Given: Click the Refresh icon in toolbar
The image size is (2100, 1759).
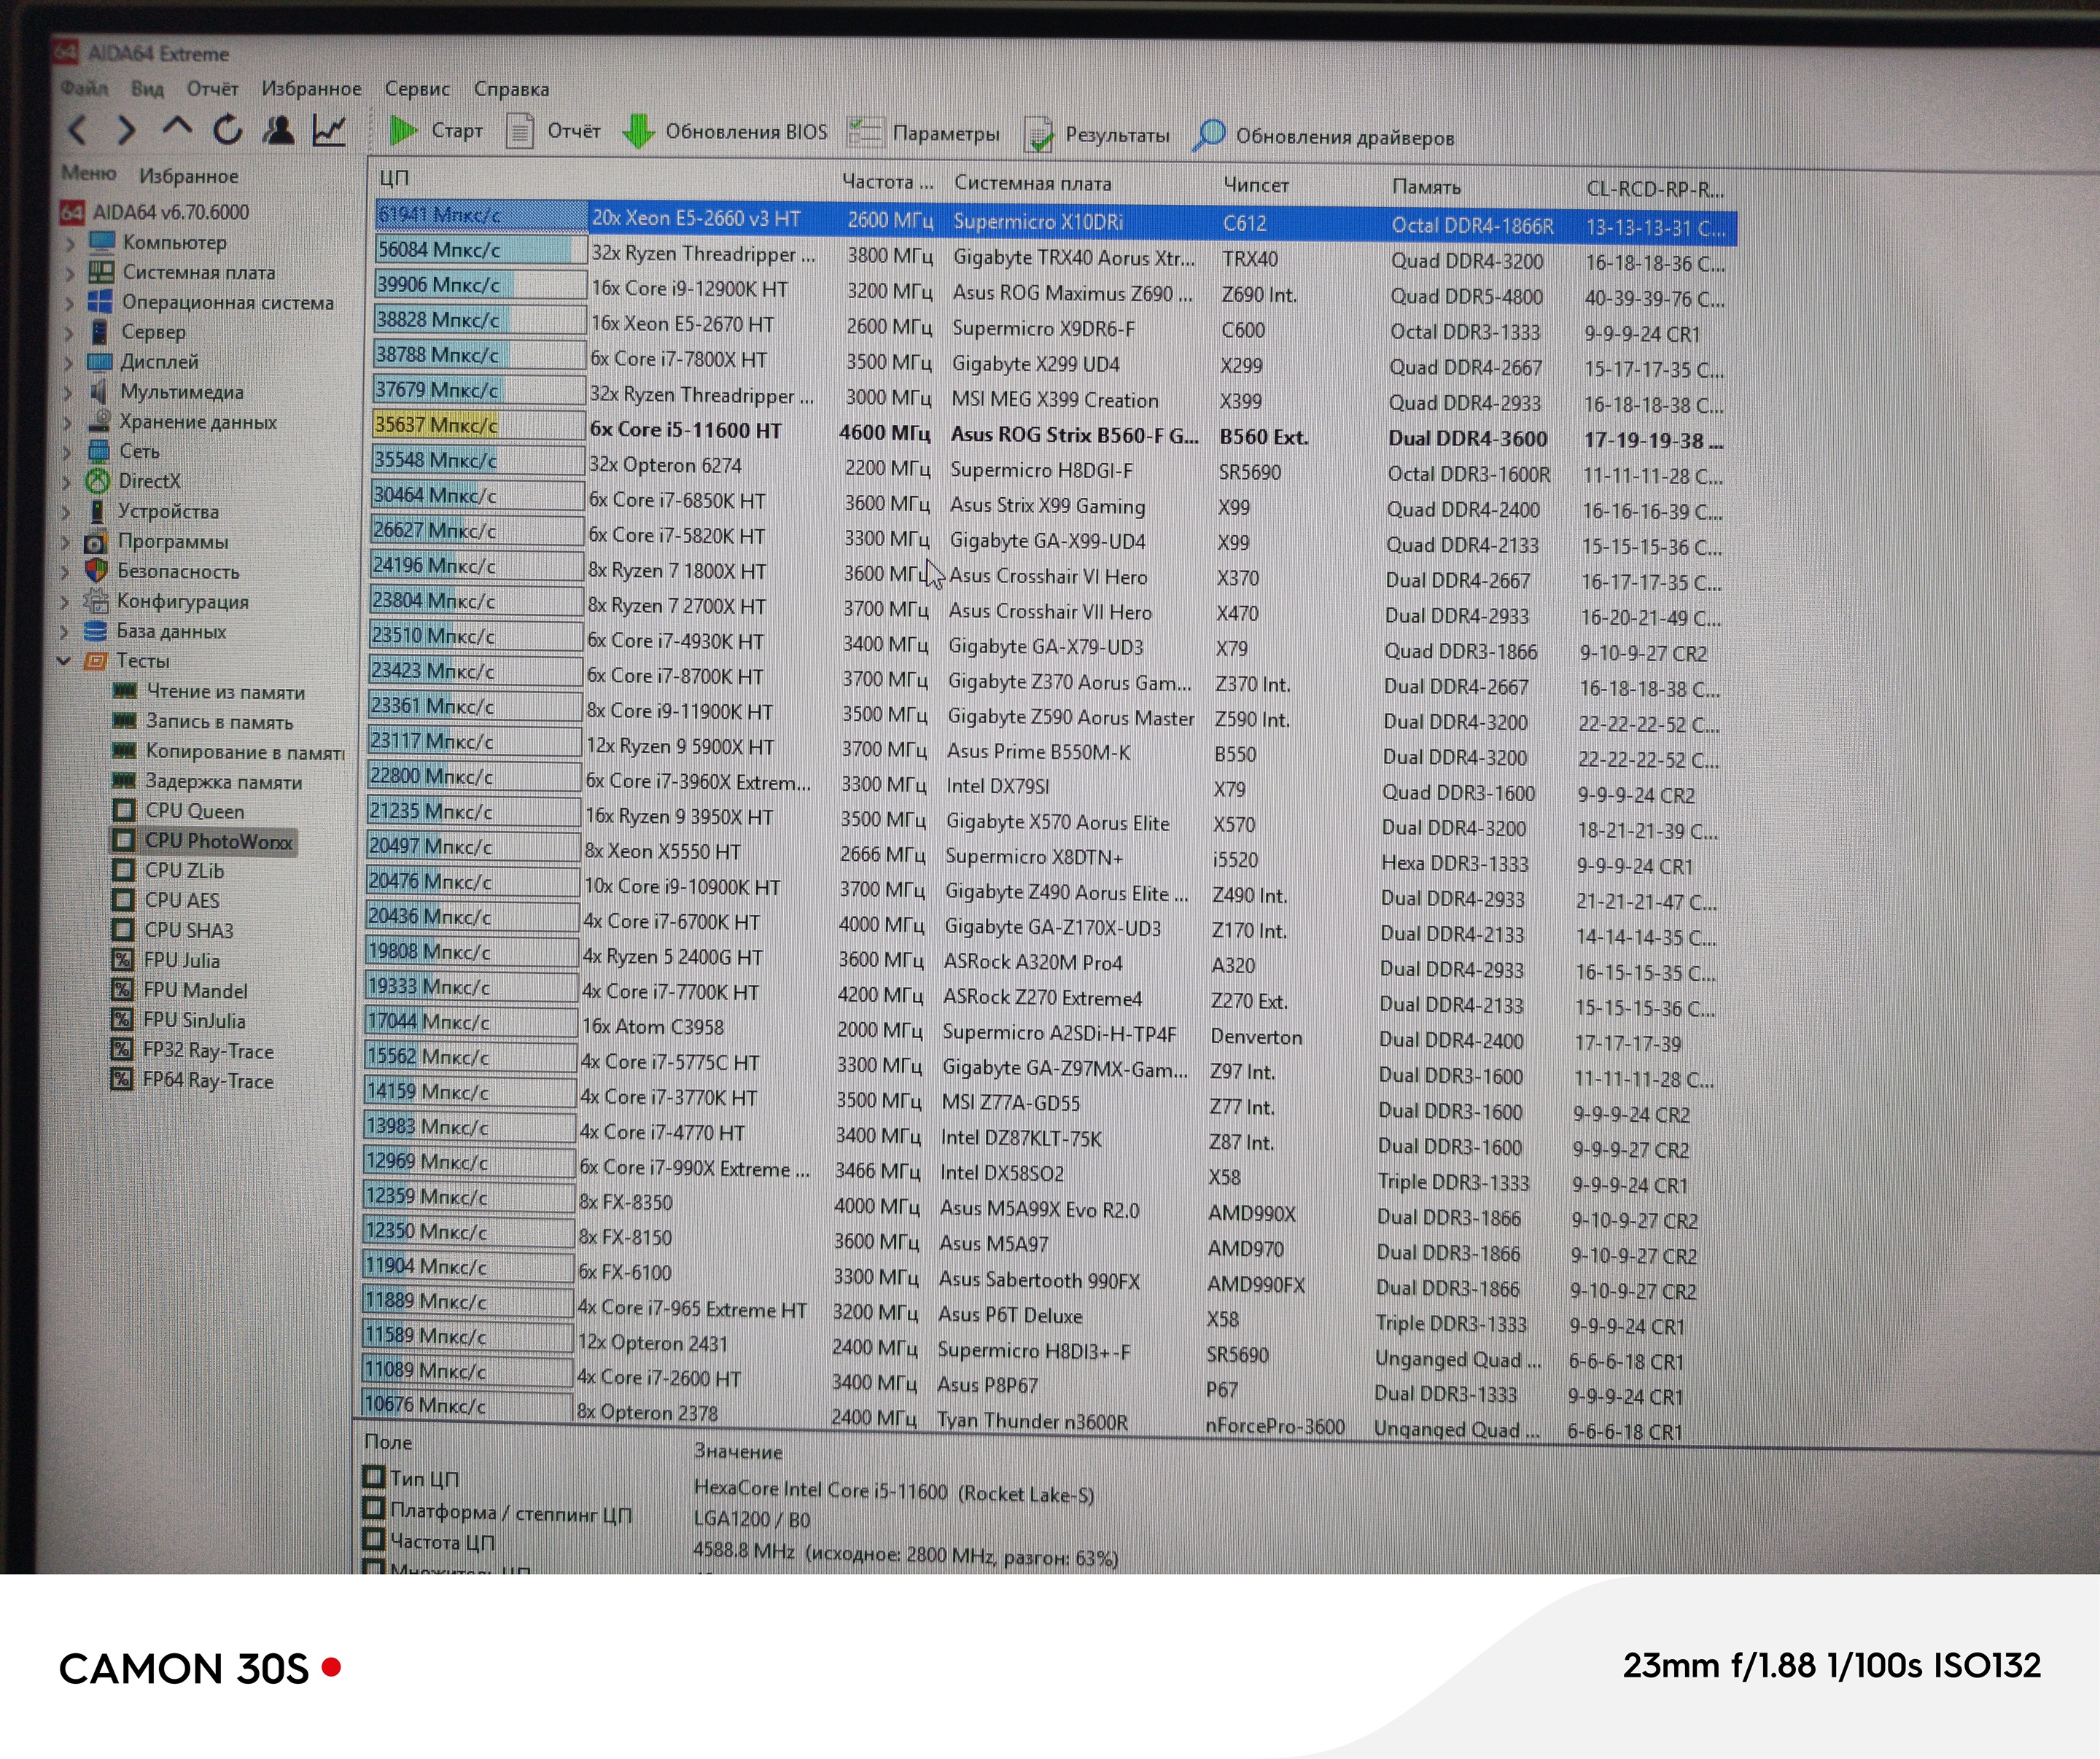Looking at the screenshot, I should pos(228,129).
